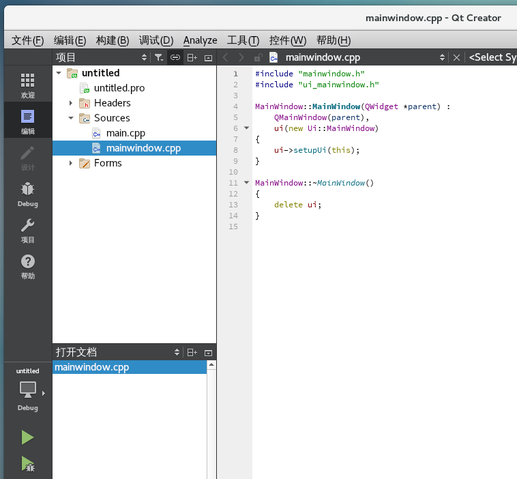
Task: Open the mainwindow.cpp document dropdown
Action: click(442, 57)
